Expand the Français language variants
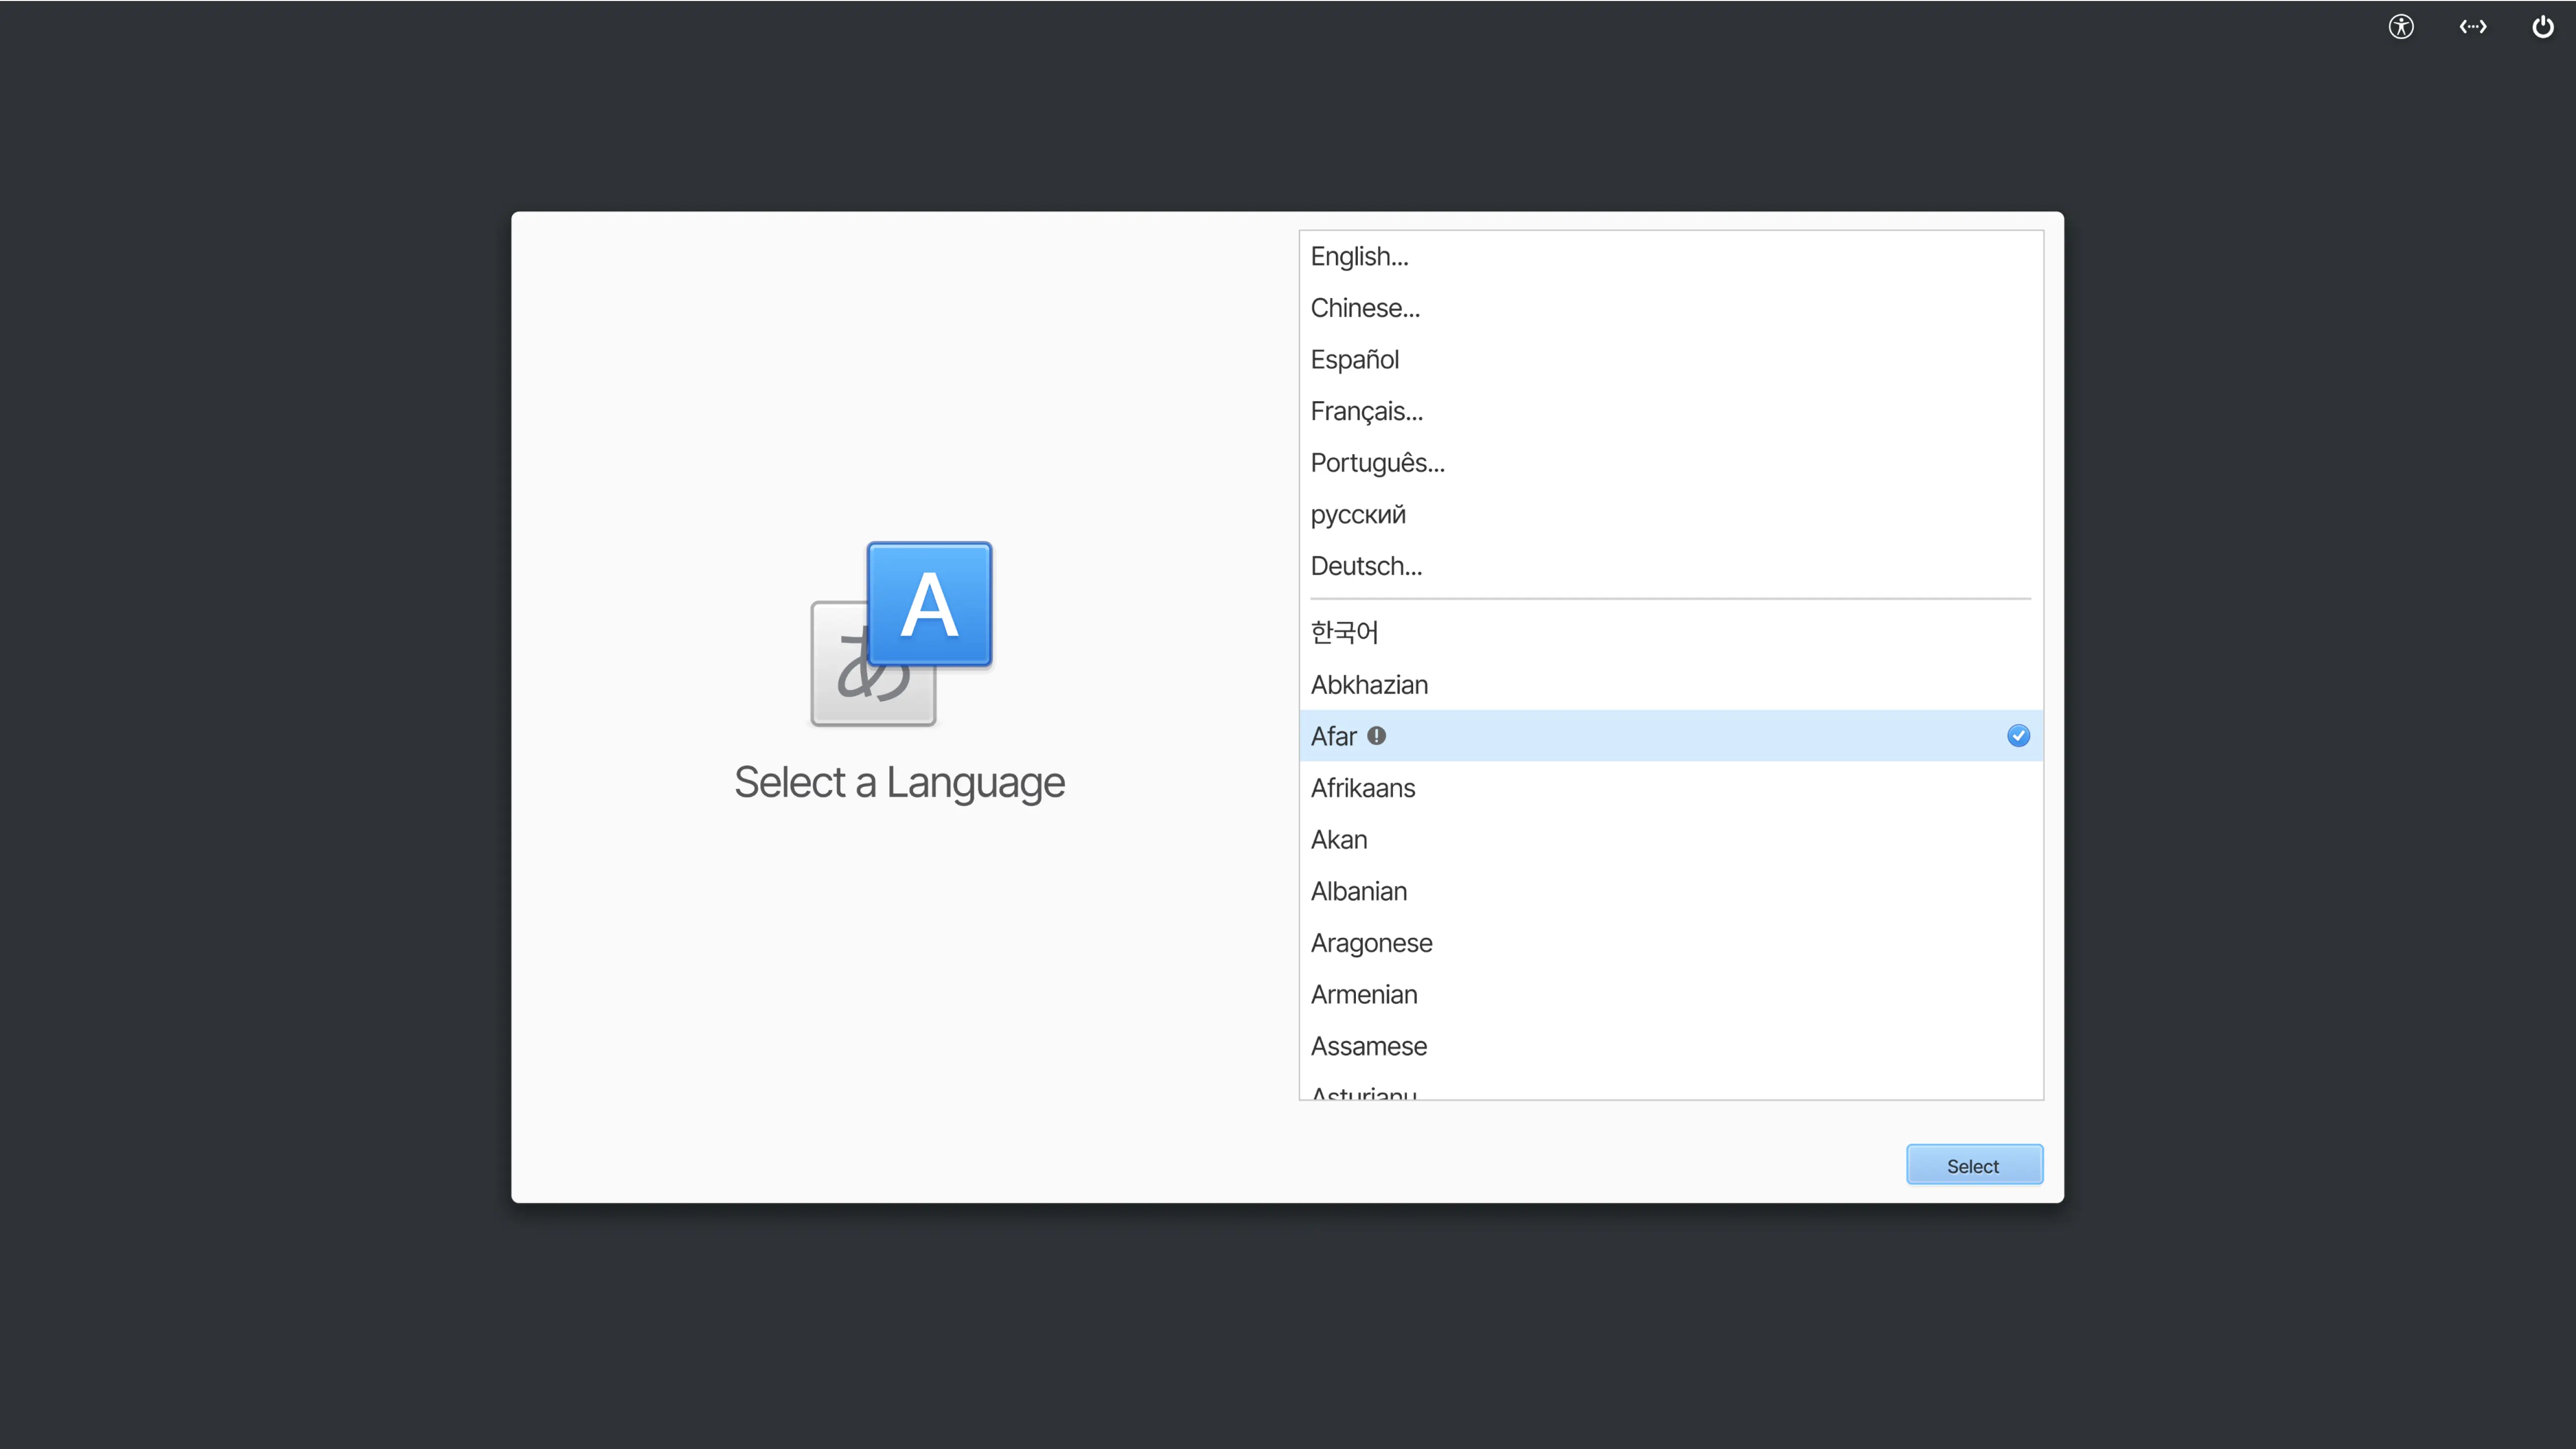Image resolution: width=2576 pixels, height=1449 pixels. coord(1366,411)
